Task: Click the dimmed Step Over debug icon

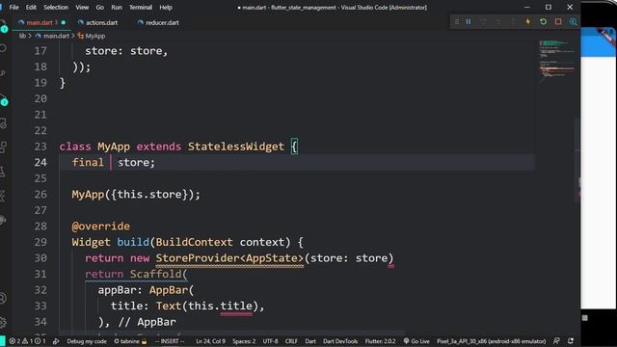Action: click(483, 21)
